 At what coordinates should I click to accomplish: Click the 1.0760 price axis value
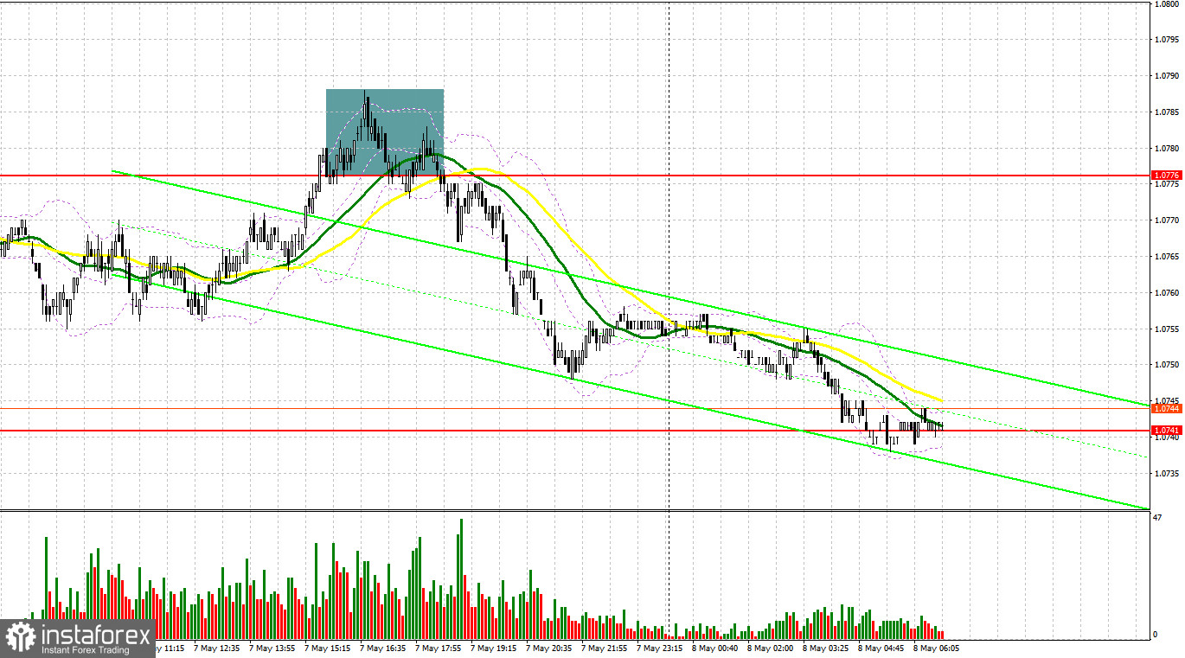(x=1167, y=292)
